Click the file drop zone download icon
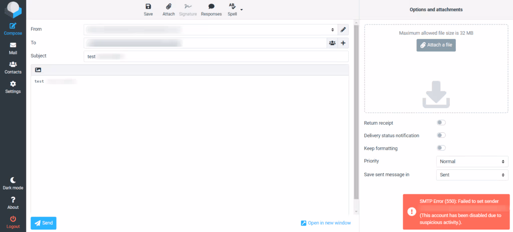This screenshot has width=513, height=232. point(436,95)
